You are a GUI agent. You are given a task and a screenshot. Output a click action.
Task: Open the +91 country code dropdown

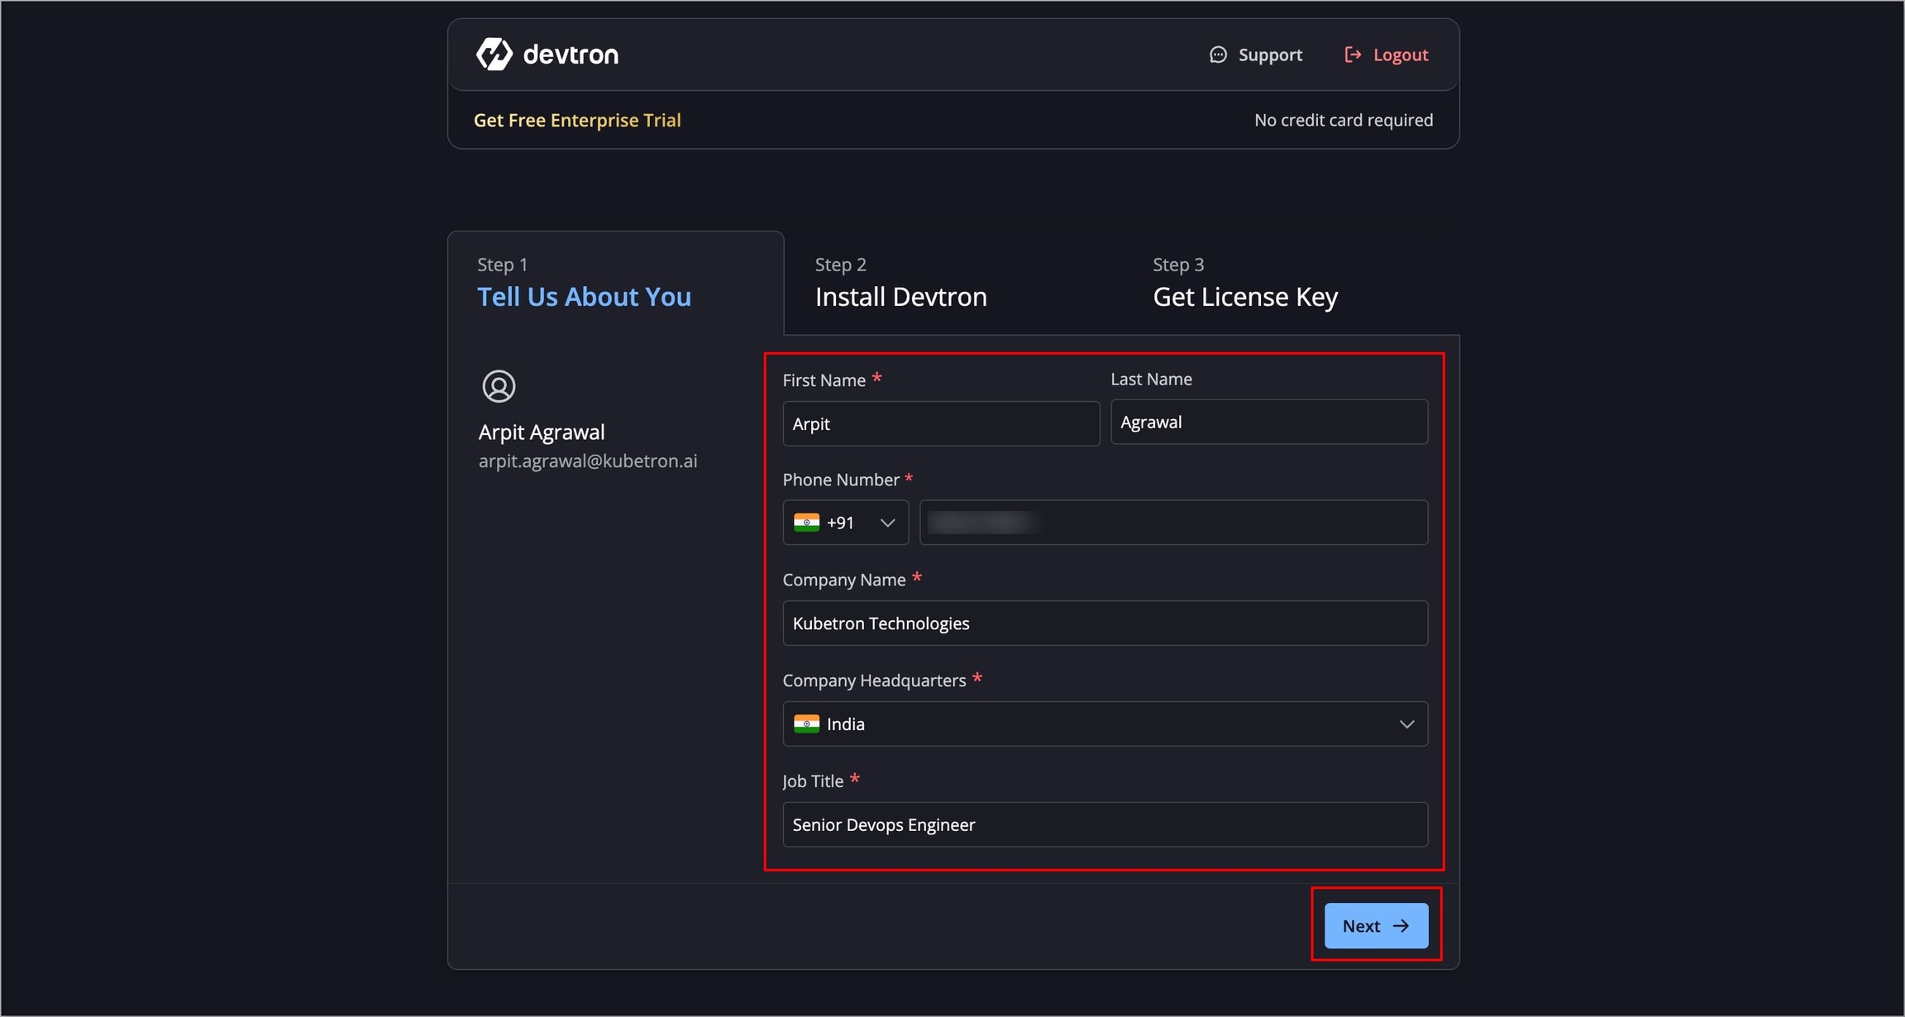click(x=845, y=523)
